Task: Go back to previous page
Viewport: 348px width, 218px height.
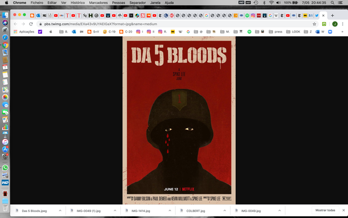Action: (x=15, y=24)
